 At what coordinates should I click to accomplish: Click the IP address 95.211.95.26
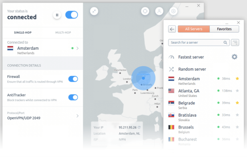(x=128, y=127)
